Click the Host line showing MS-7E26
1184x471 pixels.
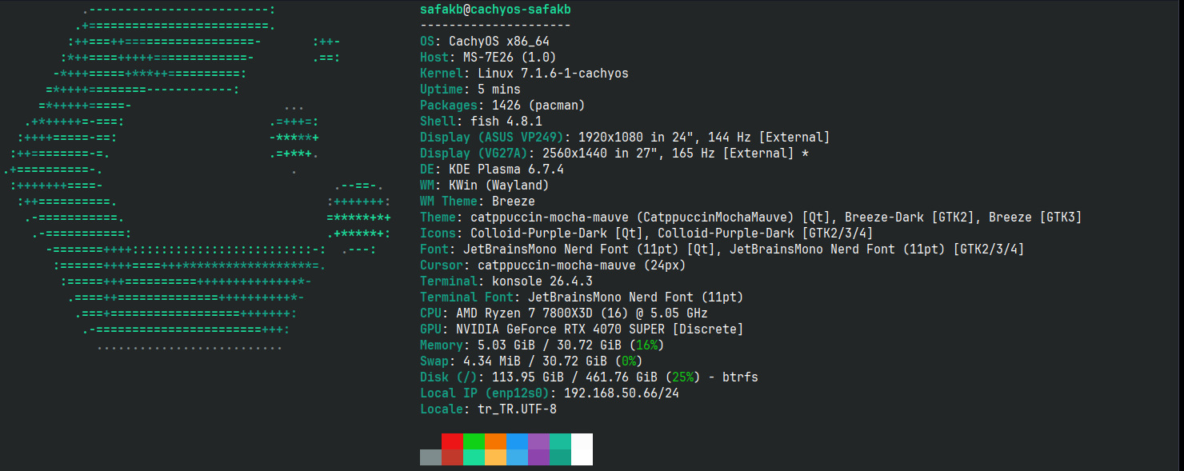coord(488,58)
